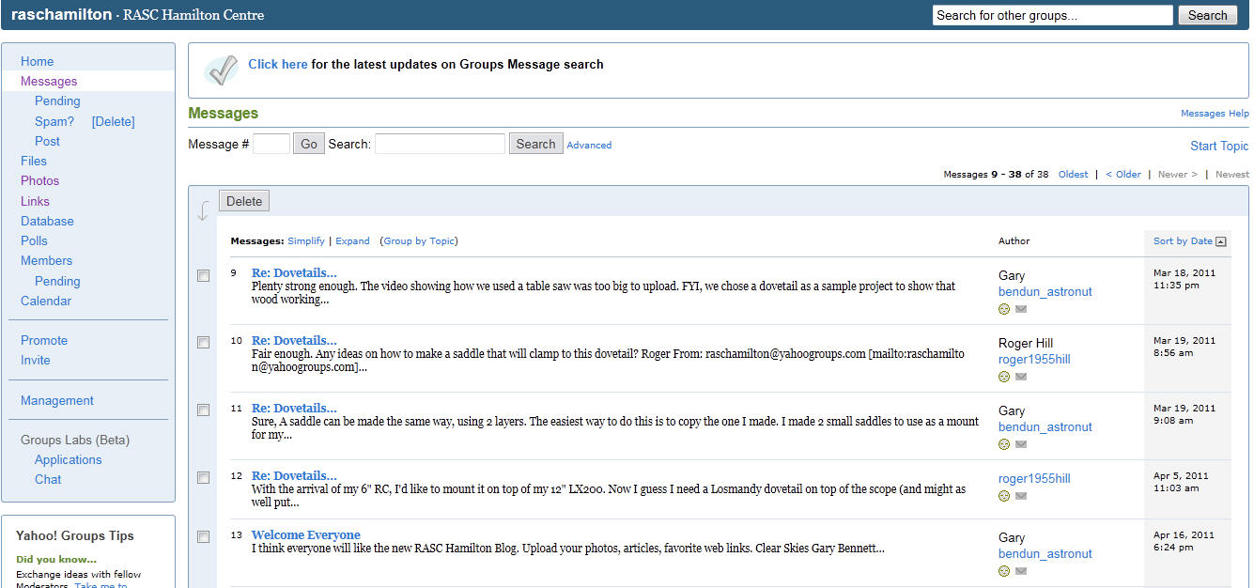Click the checkmark icon in the updates banner
1254x588 pixels.
click(222, 70)
